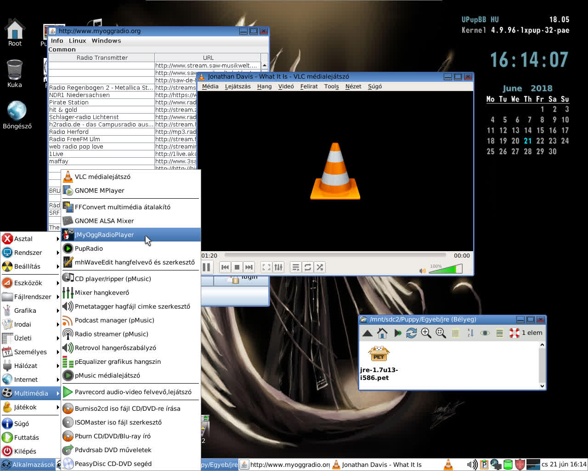Open Nézet menu in VLC
The width and height of the screenshot is (588, 471).
point(353,86)
